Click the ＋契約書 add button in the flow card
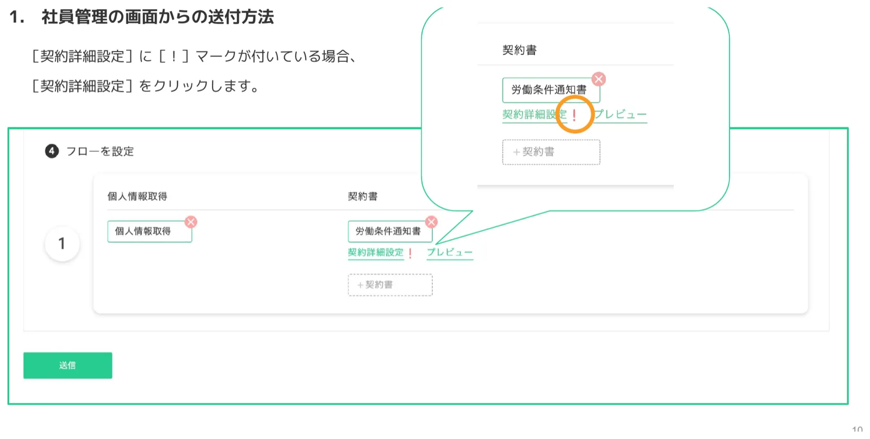 [390, 285]
